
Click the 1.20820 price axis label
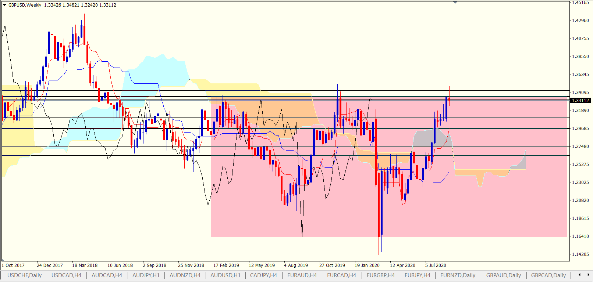(580, 200)
